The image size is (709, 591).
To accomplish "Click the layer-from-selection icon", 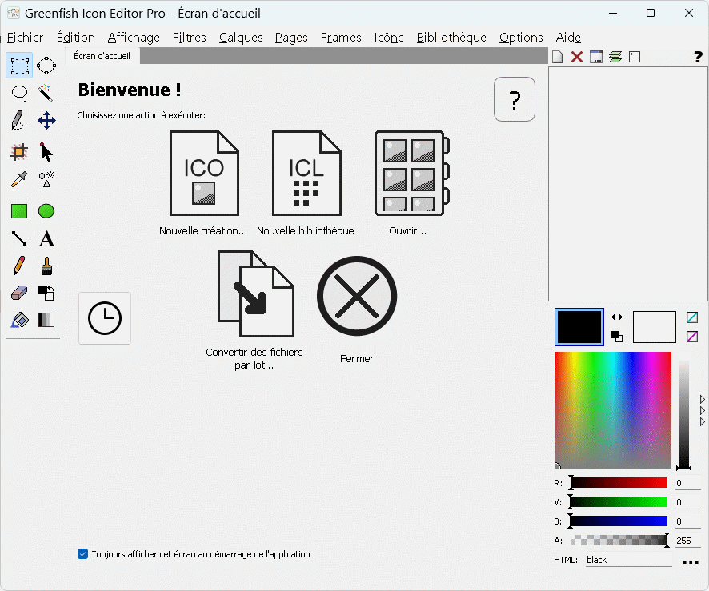I will click(635, 57).
